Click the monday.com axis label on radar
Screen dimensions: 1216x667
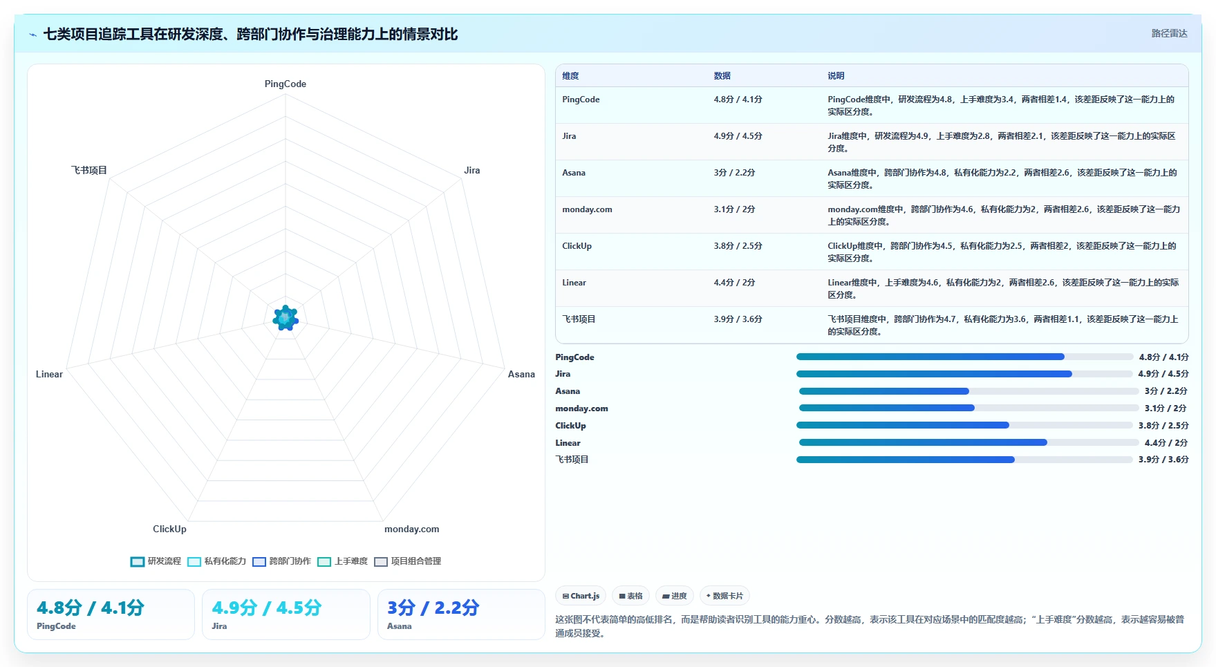(411, 529)
